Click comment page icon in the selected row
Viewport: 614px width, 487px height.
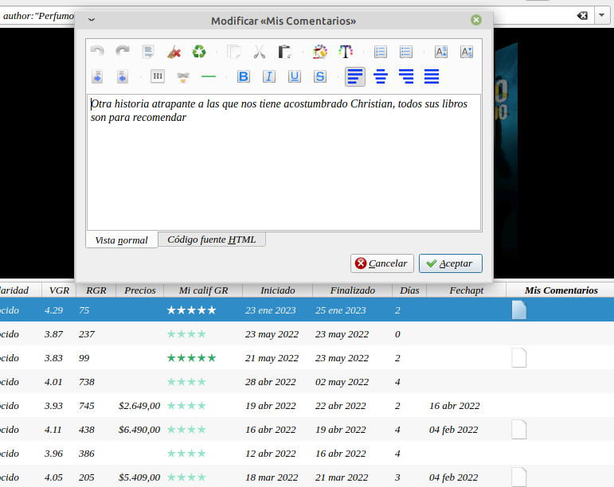[x=519, y=310]
